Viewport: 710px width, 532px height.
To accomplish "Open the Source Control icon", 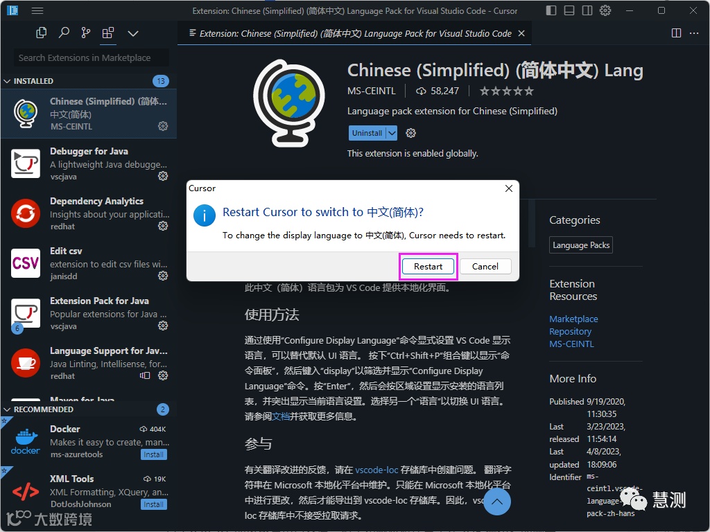I will click(x=85, y=33).
